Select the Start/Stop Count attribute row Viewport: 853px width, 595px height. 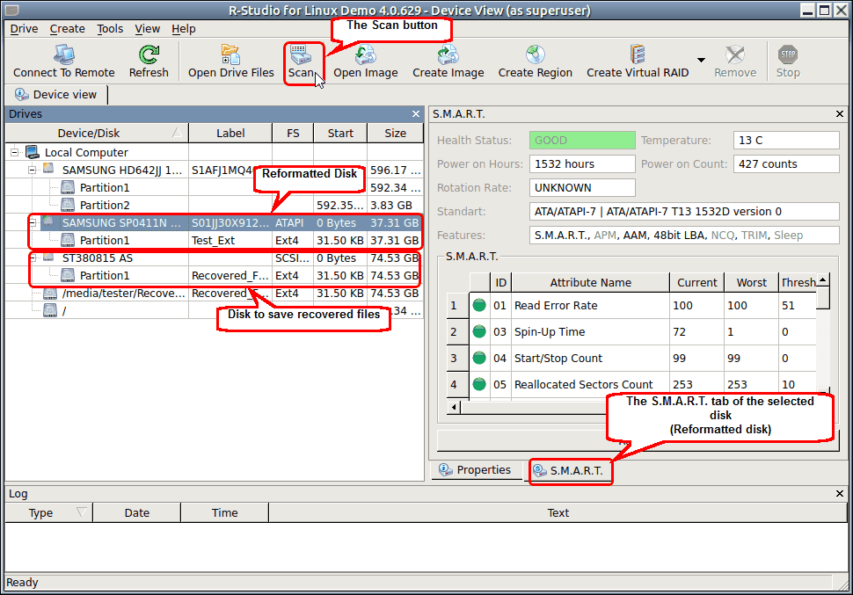coord(632,358)
